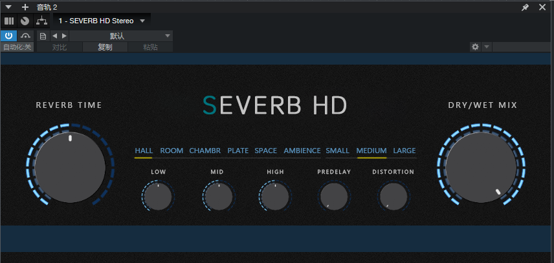554x263 pixels.
Task: Click the REVERB TIME label
Action: click(69, 105)
